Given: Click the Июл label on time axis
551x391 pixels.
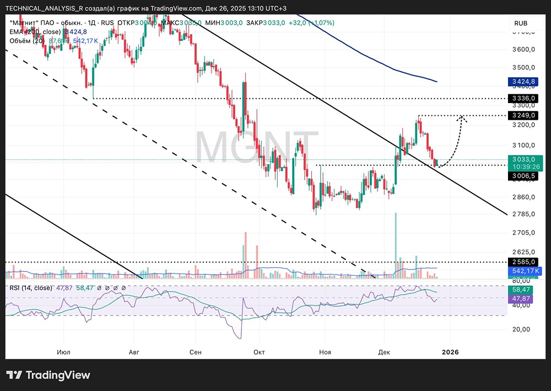Looking at the screenshot, I should coord(63,352).
